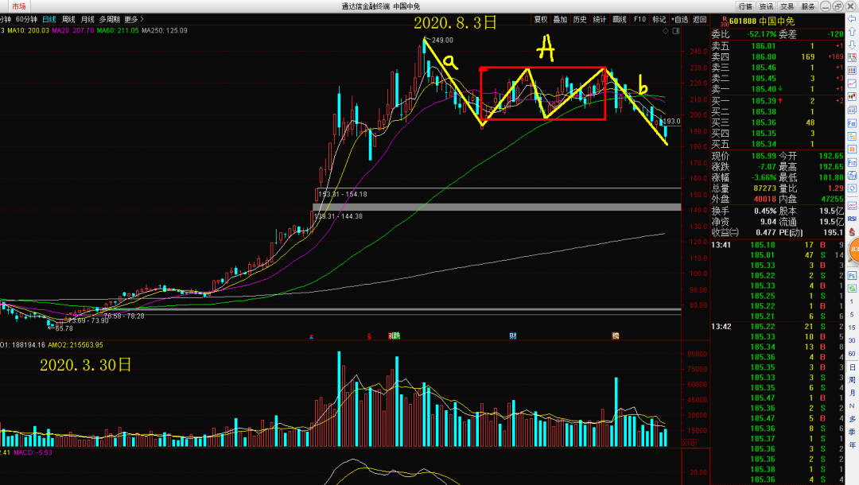Click the small panel icon at chart top-right

[x=676, y=31]
